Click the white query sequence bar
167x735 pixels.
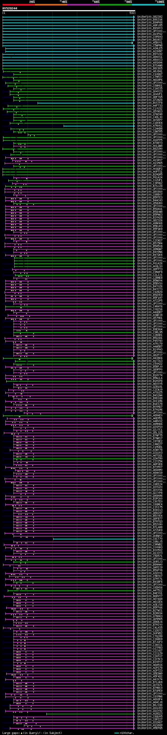pos(69,10)
